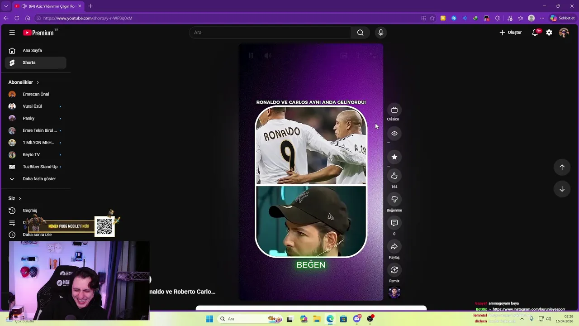Click the Short video frame

point(311,172)
